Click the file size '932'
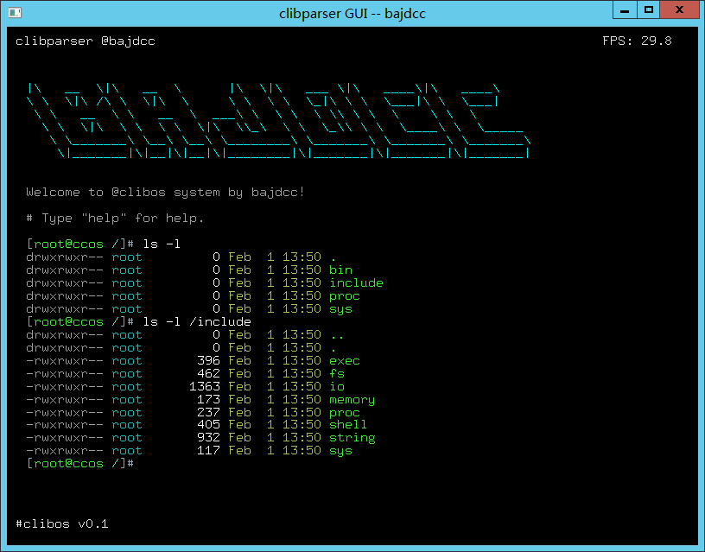The height and width of the screenshot is (552, 705). coord(208,438)
